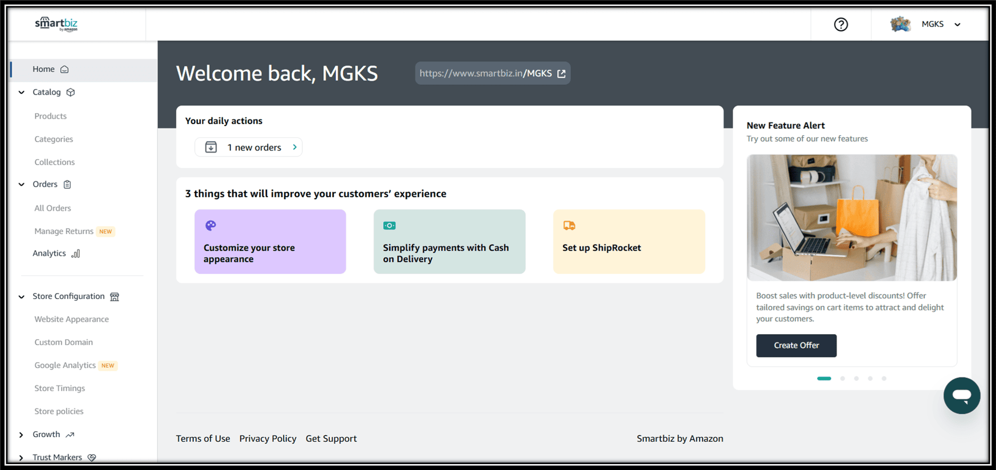
Task: Open Store policies page
Action: pos(59,411)
